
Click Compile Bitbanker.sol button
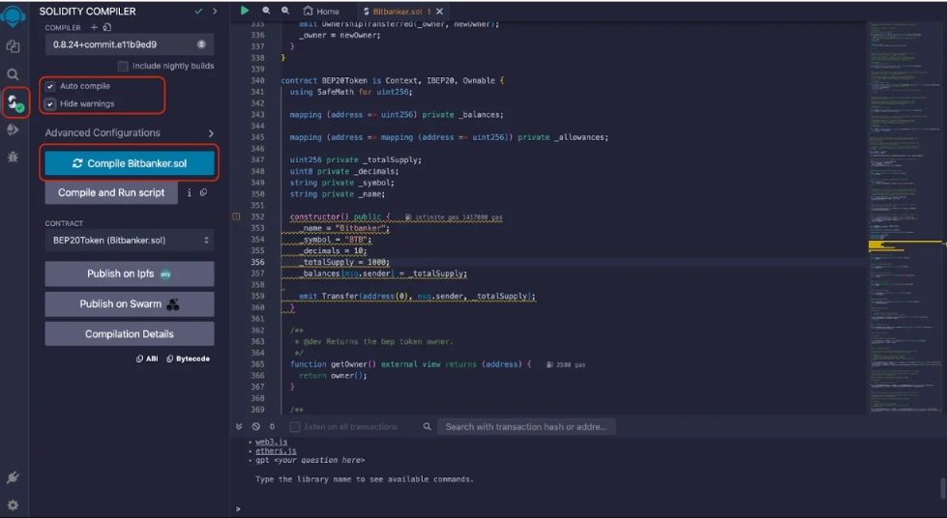coord(130,163)
